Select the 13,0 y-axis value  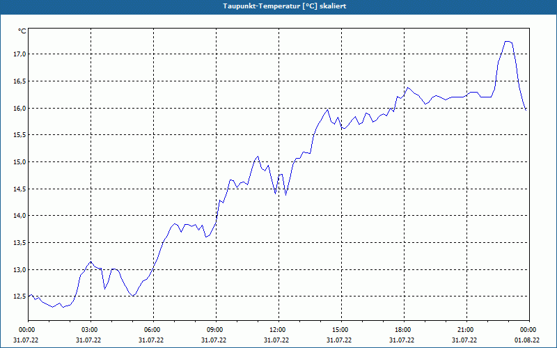(x=19, y=269)
